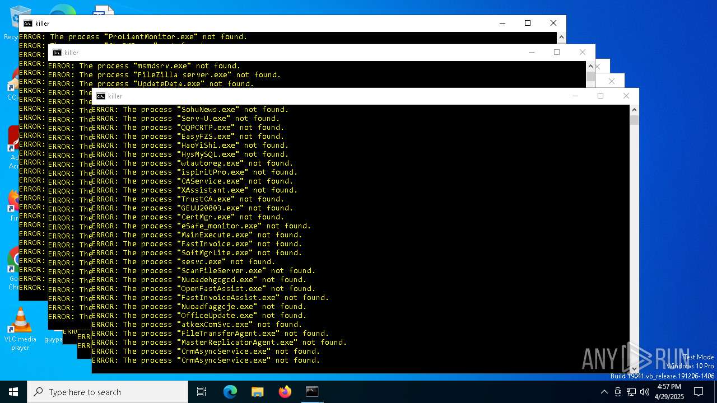The image size is (717, 403).
Task: Click the "wtautoreg.exe" error line
Action: (x=193, y=163)
